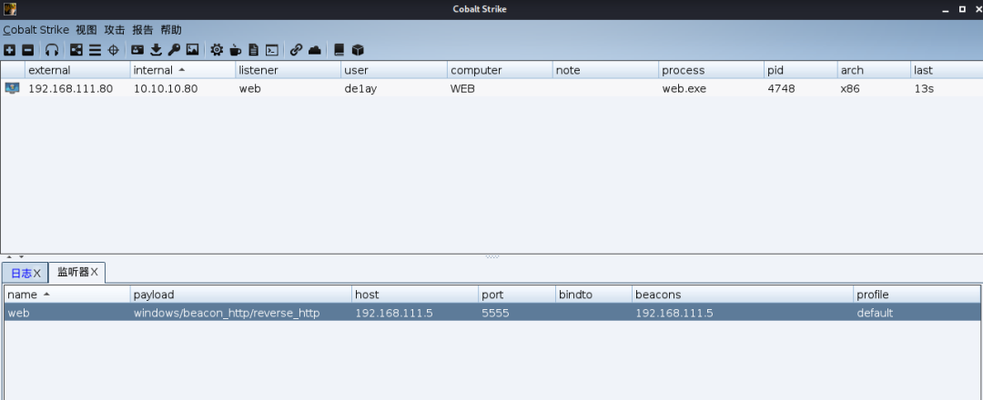Screen dimensions: 983x400
Task: Sort listeners by host column header
Action: (414, 295)
